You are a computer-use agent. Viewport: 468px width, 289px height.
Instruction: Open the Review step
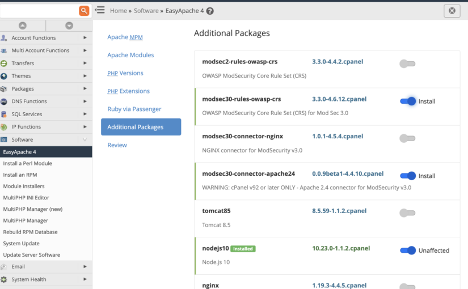(x=117, y=145)
